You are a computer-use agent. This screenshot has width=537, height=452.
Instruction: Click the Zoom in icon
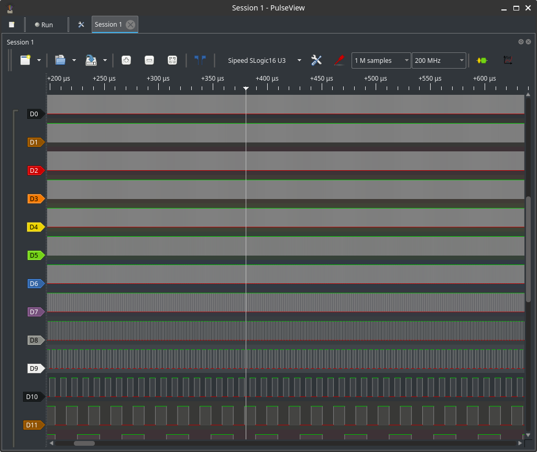point(126,60)
